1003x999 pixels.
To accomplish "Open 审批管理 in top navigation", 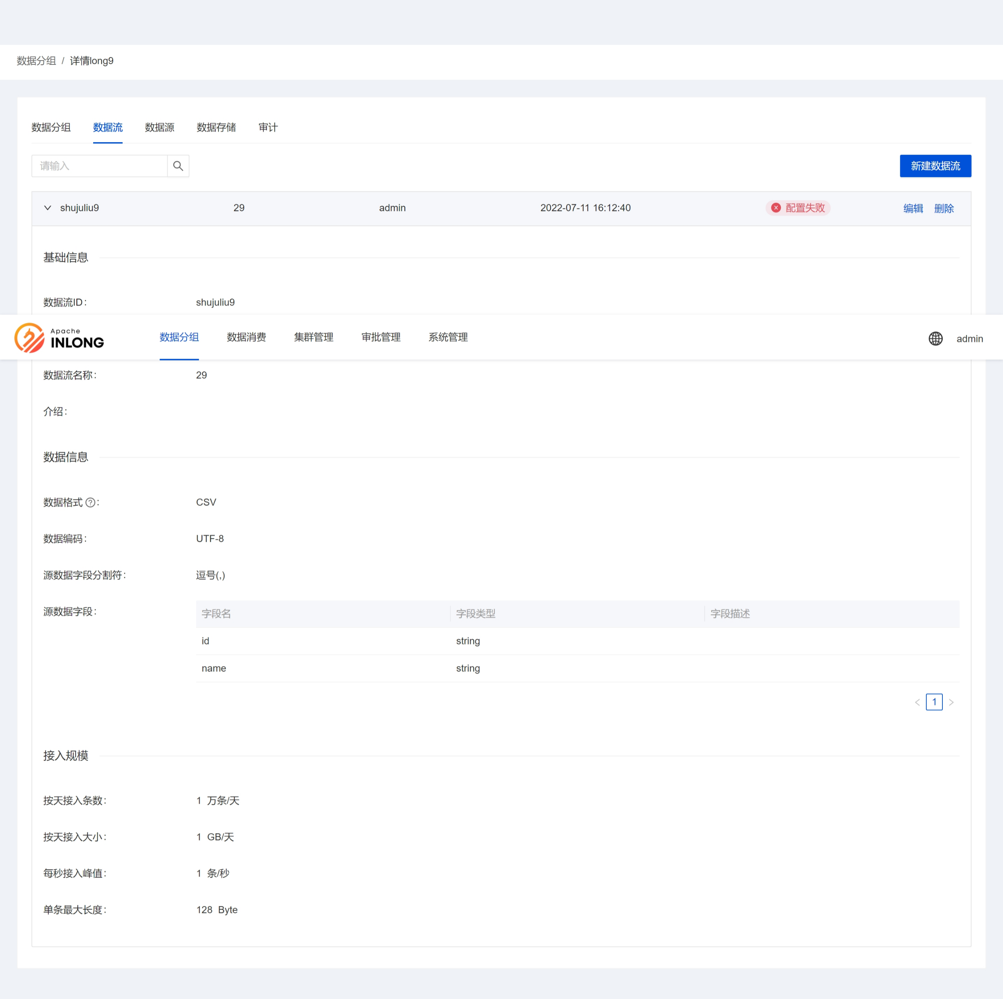I will (x=381, y=337).
